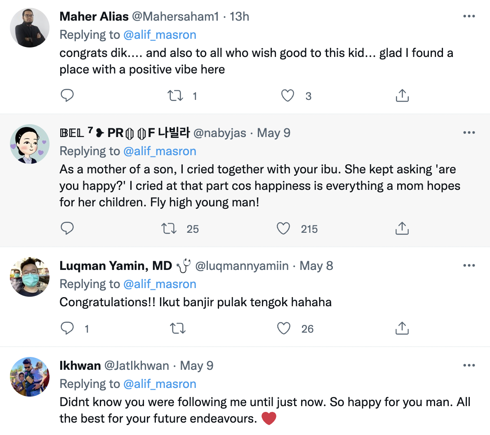Open the @nabyjas cartoon avatar
This screenshot has width=490, height=435.
(x=30, y=144)
